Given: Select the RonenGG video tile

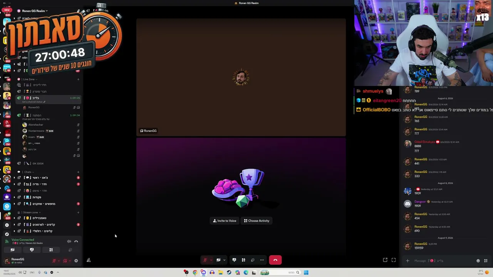Looking at the screenshot, I should click(241, 77).
